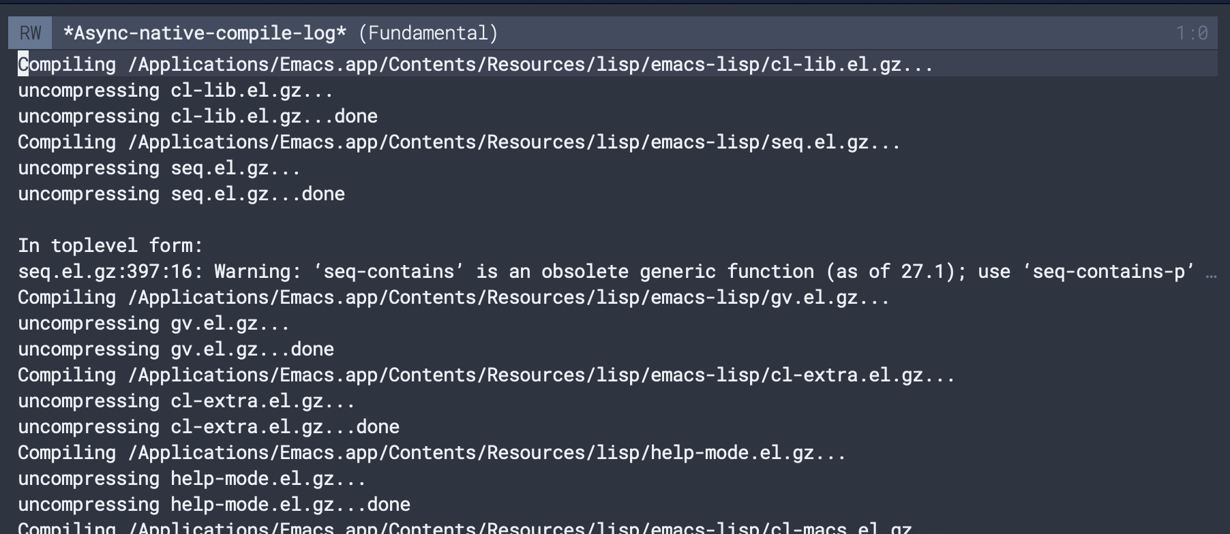Click the 'uncompressing help-mode.el.gz...done' line
Image resolution: width=1230 pixels, height=534 pixels.
tap(214, 505)
